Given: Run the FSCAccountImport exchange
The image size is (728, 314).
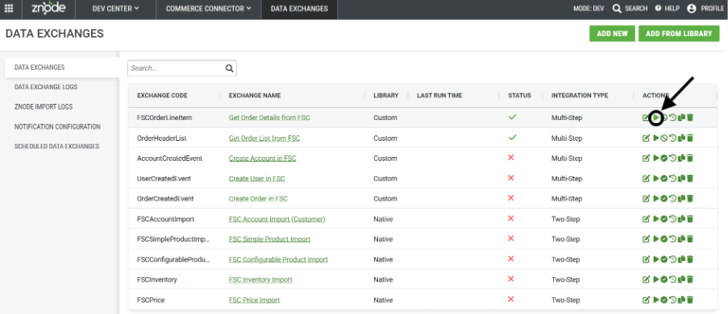Looking at the screenshot, I should [655, 218].
